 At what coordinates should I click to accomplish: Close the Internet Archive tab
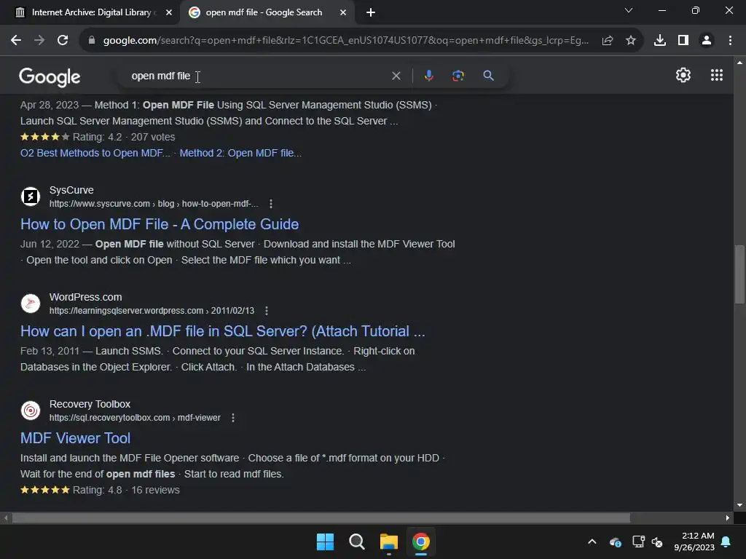(169, 12)
